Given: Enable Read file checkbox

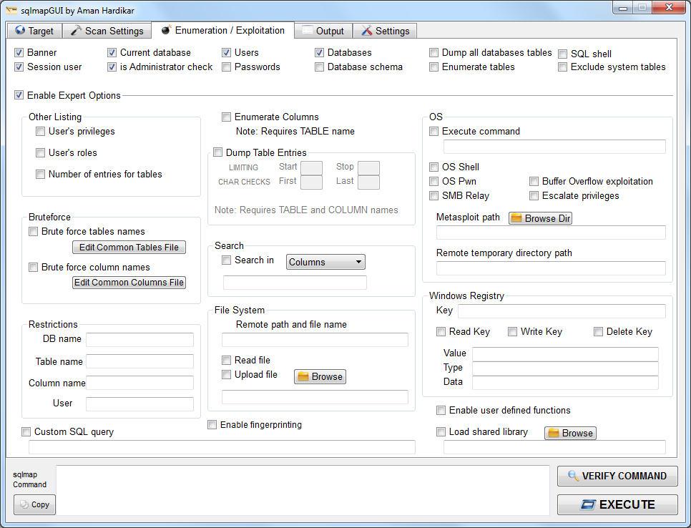Looking at the screenshot, I should [x=227, y=360].
